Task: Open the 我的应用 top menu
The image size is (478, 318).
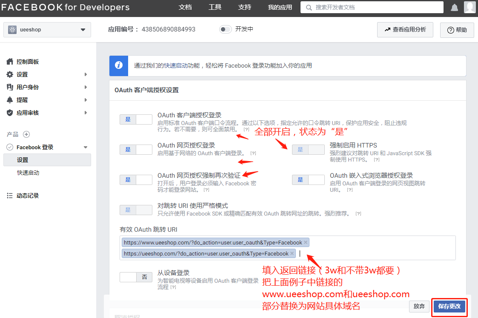Action: (280, 7)
